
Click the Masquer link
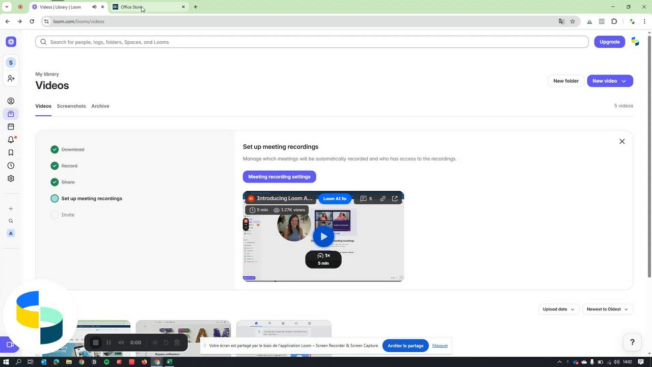coord(440,346)
